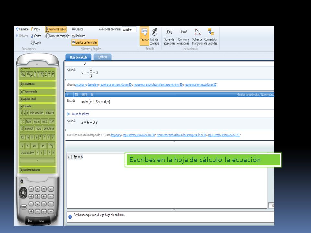Switch to the Gráficas tab

[103, 57]
